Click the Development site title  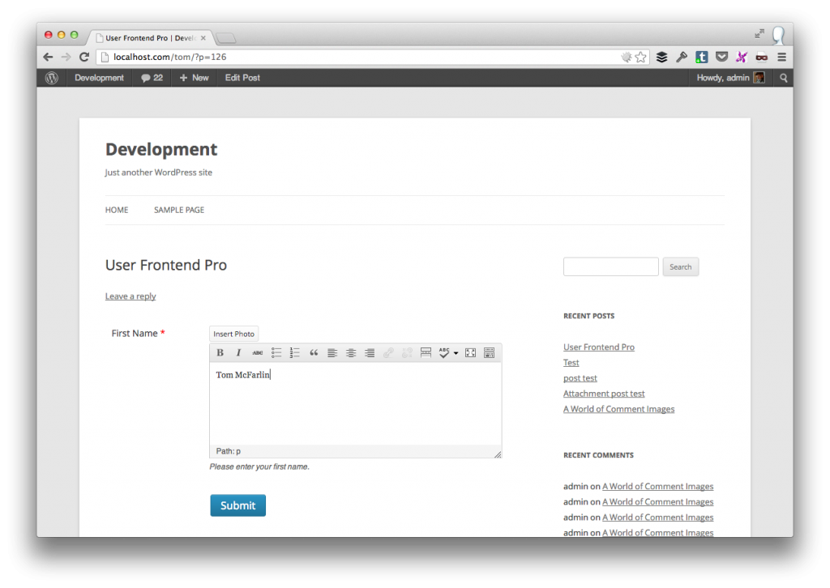pyautogui.click(x=161, y=149)
